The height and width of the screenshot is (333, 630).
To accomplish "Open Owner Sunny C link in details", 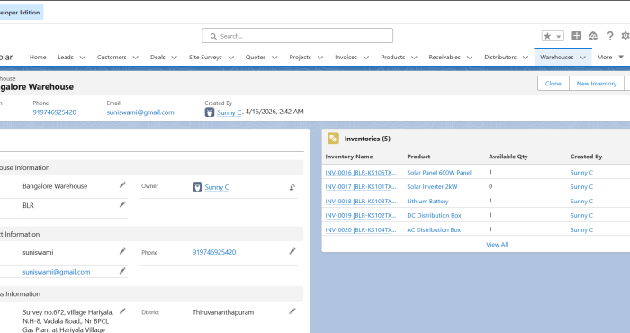I will point(217,187).
